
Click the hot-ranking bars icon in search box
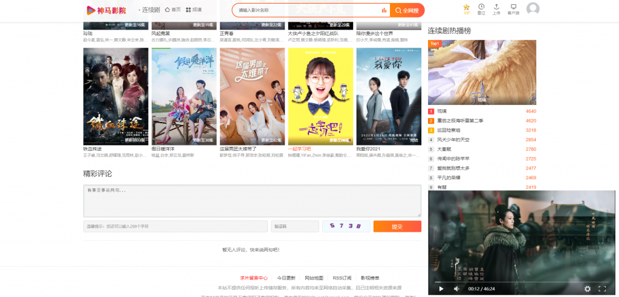point(384,10)
